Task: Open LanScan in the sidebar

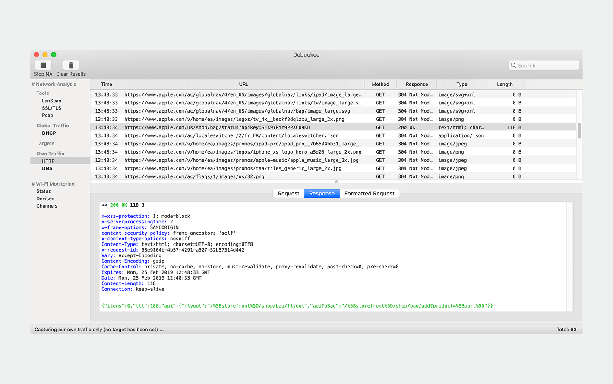Action: click(51, 101)
